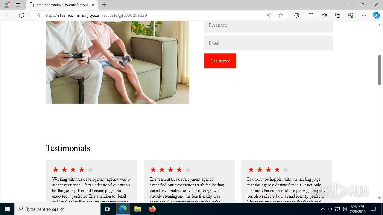This screenshot has width=383, height=215.
Task: Click the red Get started button
Action: pyautogui.click(x=220, y=61)
